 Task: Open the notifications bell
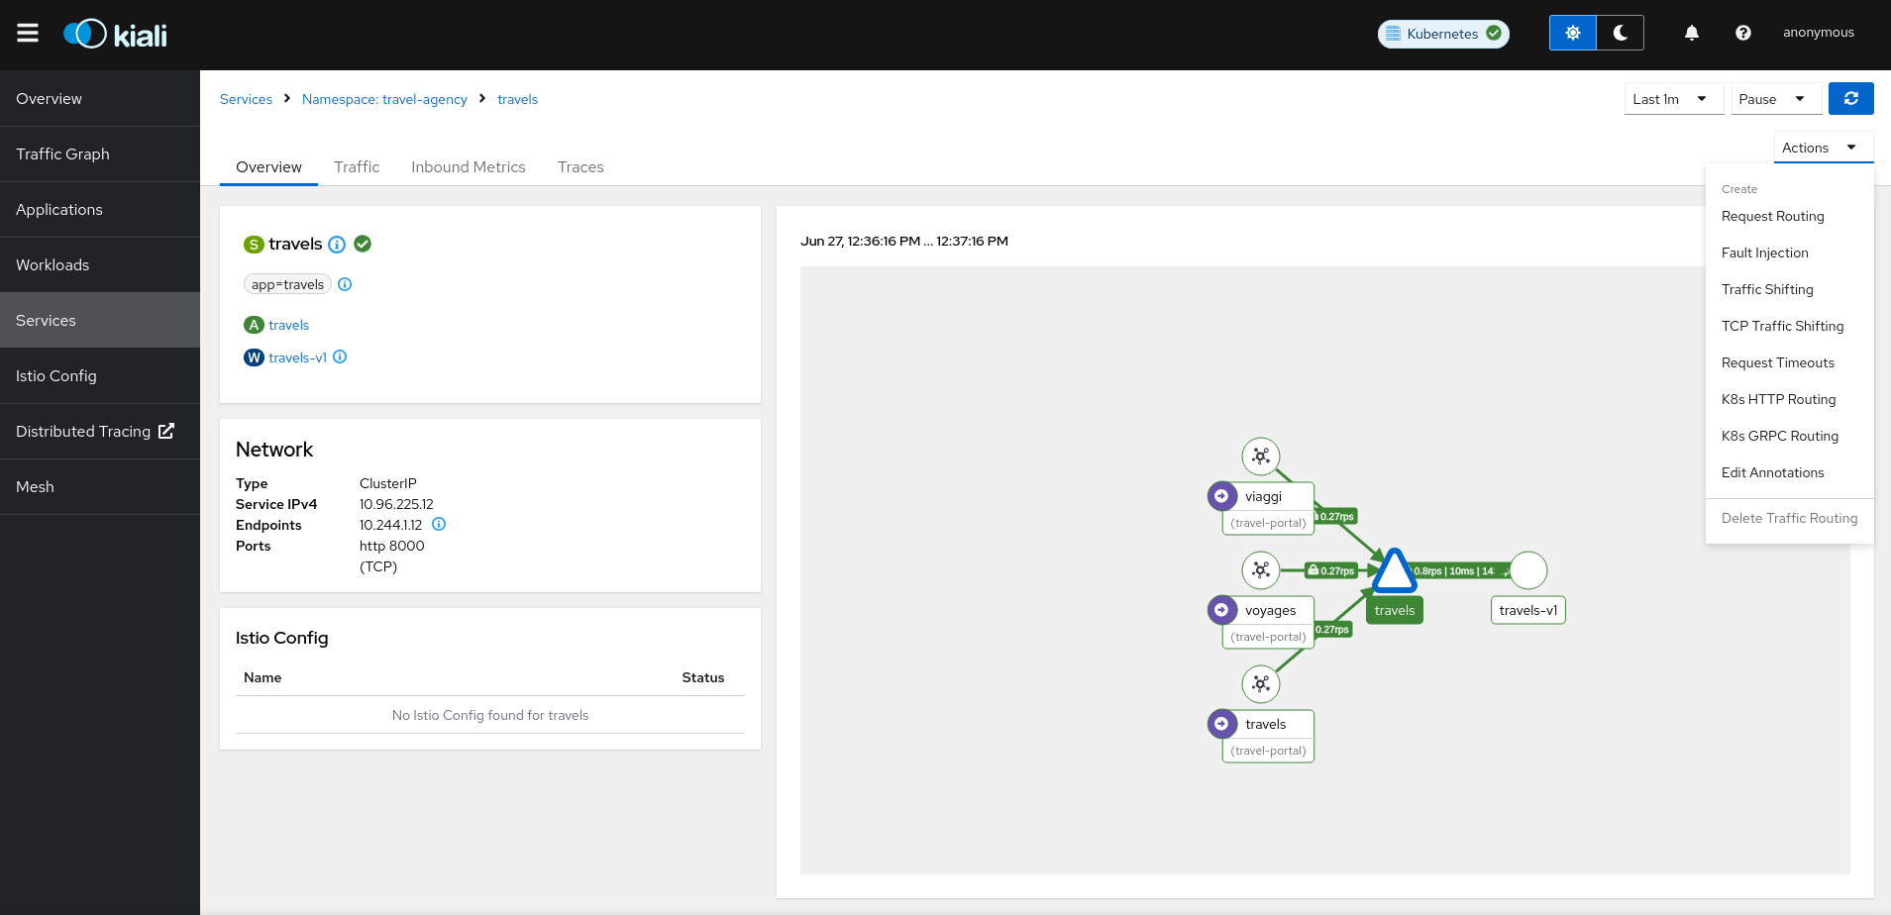tap(1690, 33)
